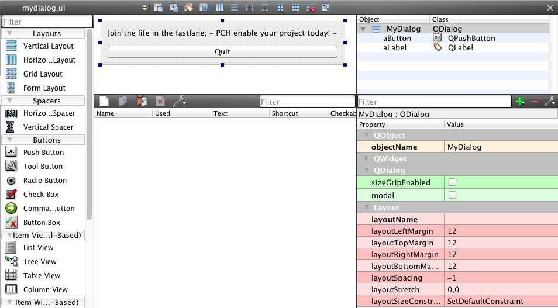
Task: Select aButton in the Object Inspector
Action: coord(397,38)
